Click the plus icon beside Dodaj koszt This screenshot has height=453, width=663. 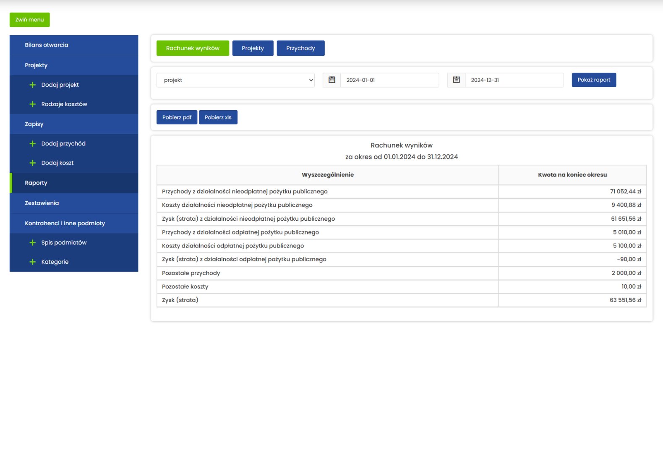(32, 163)
